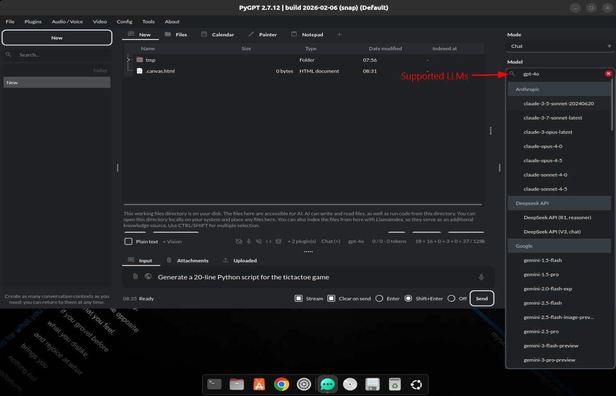
Task: Click the code brackets icon in status row
Action: pos(269,241)
